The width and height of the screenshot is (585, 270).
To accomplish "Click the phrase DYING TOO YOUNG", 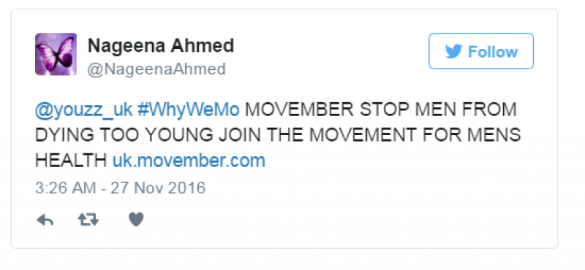I will pos(124,135).
